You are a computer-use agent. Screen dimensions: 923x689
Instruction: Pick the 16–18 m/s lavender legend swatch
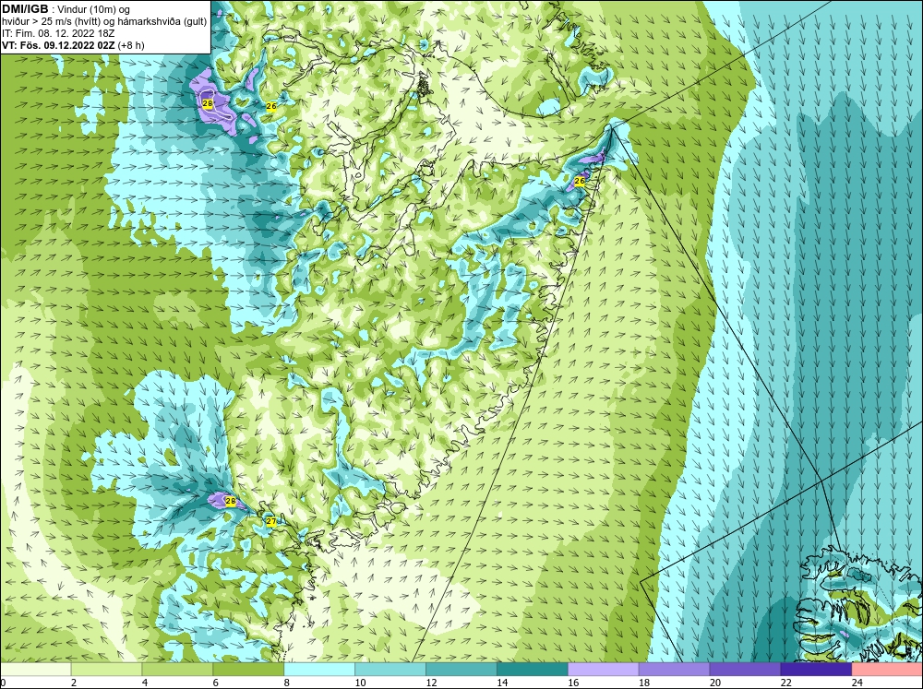(603, 670)
